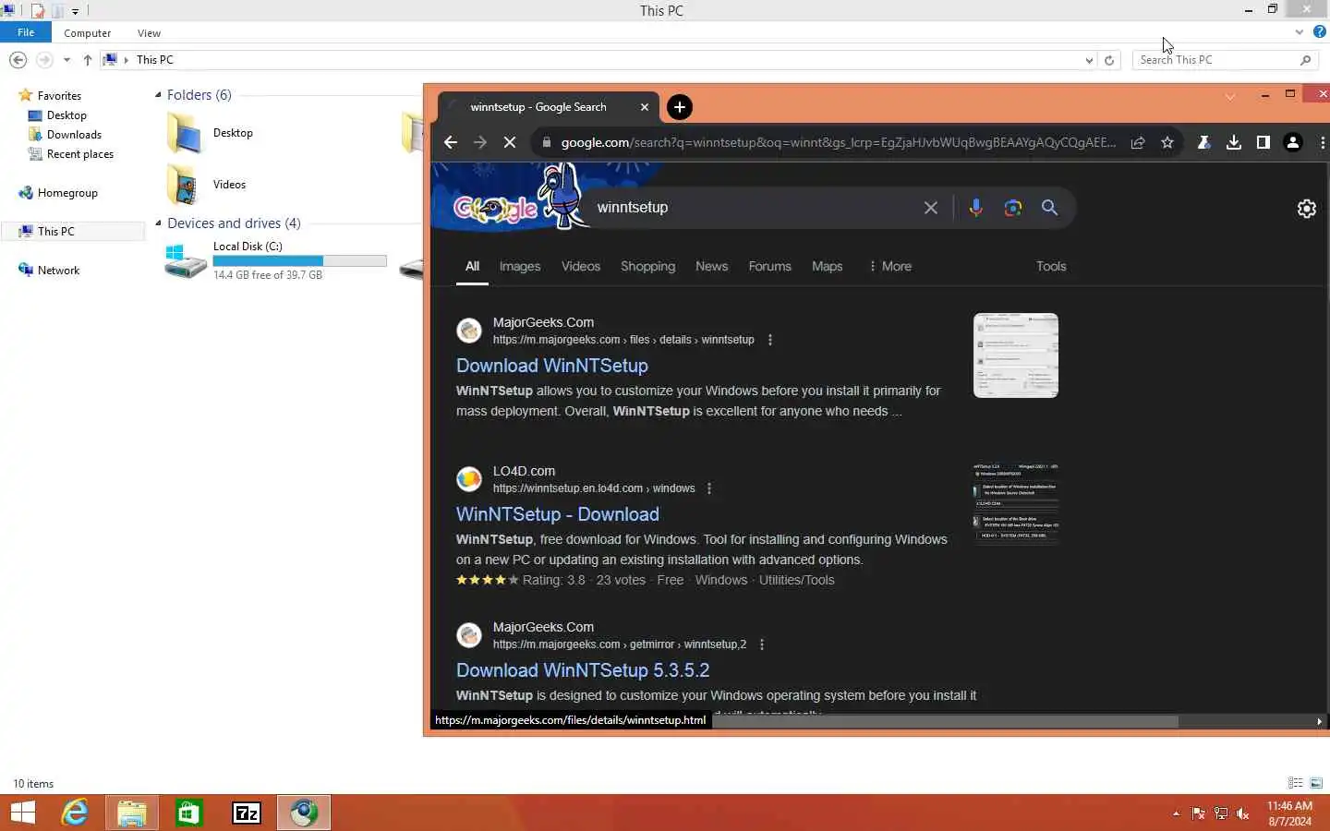Expand the Explorer ribbon chevron
Screen dimensions: 1330x831
1299,32
